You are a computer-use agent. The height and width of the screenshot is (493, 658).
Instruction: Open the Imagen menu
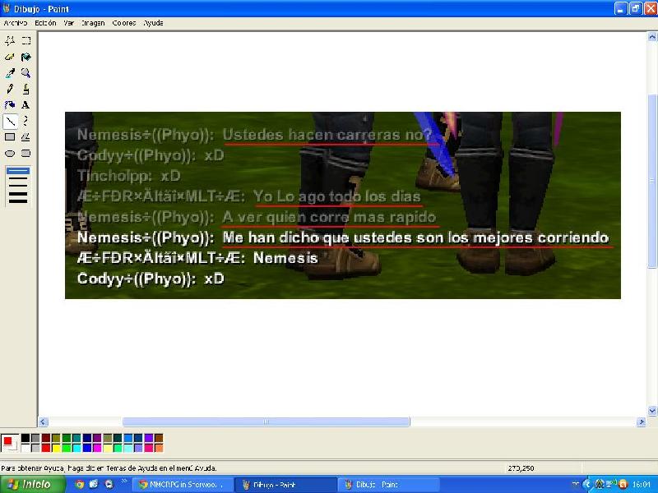click(x=93, y=23)
